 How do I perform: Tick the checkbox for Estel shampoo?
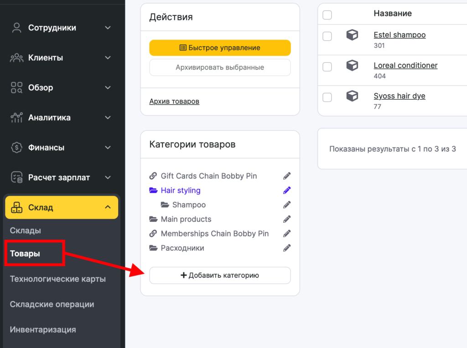click(x=327, y=36)
